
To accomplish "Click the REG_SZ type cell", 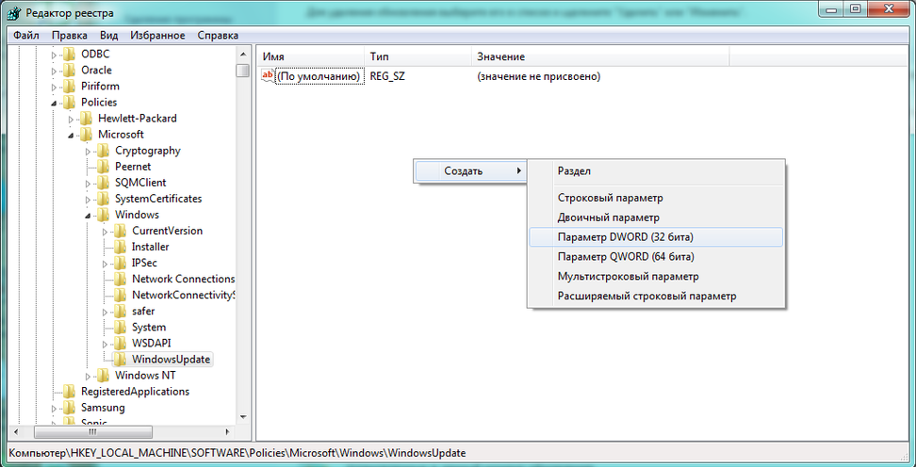I will 387,76.
